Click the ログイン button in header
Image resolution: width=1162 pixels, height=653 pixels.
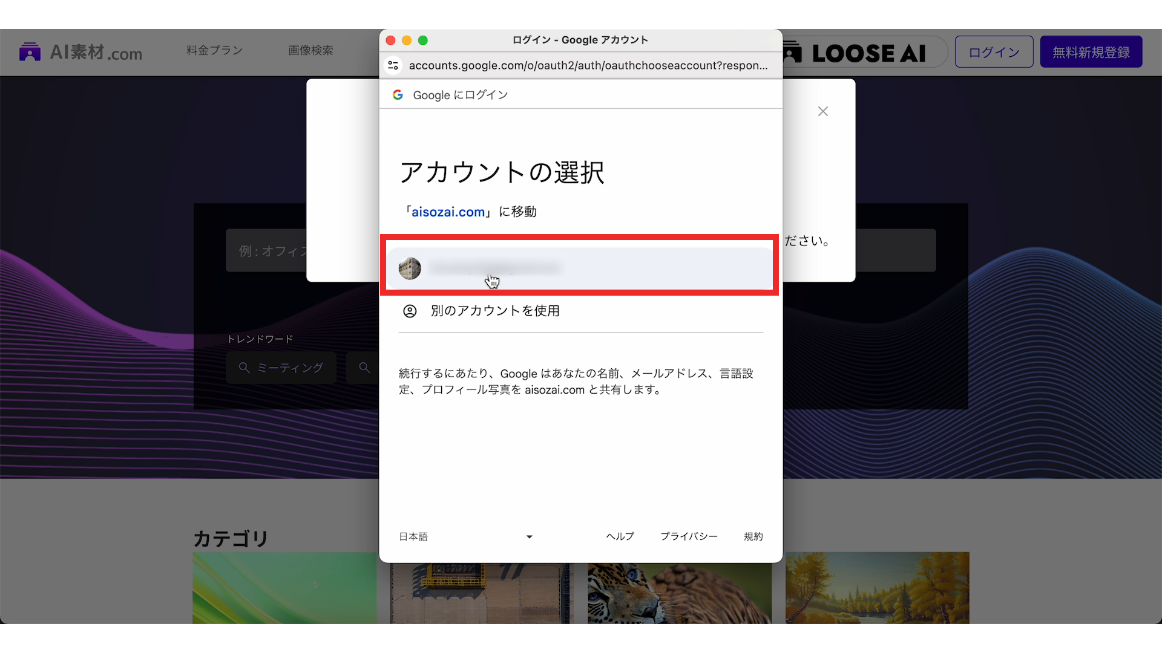click(x=994, y=52)
